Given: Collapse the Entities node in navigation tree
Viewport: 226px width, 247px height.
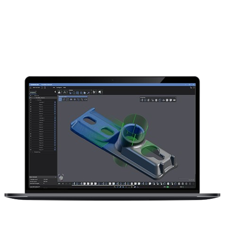Looking at the screenshot, I should coord(36,100).
